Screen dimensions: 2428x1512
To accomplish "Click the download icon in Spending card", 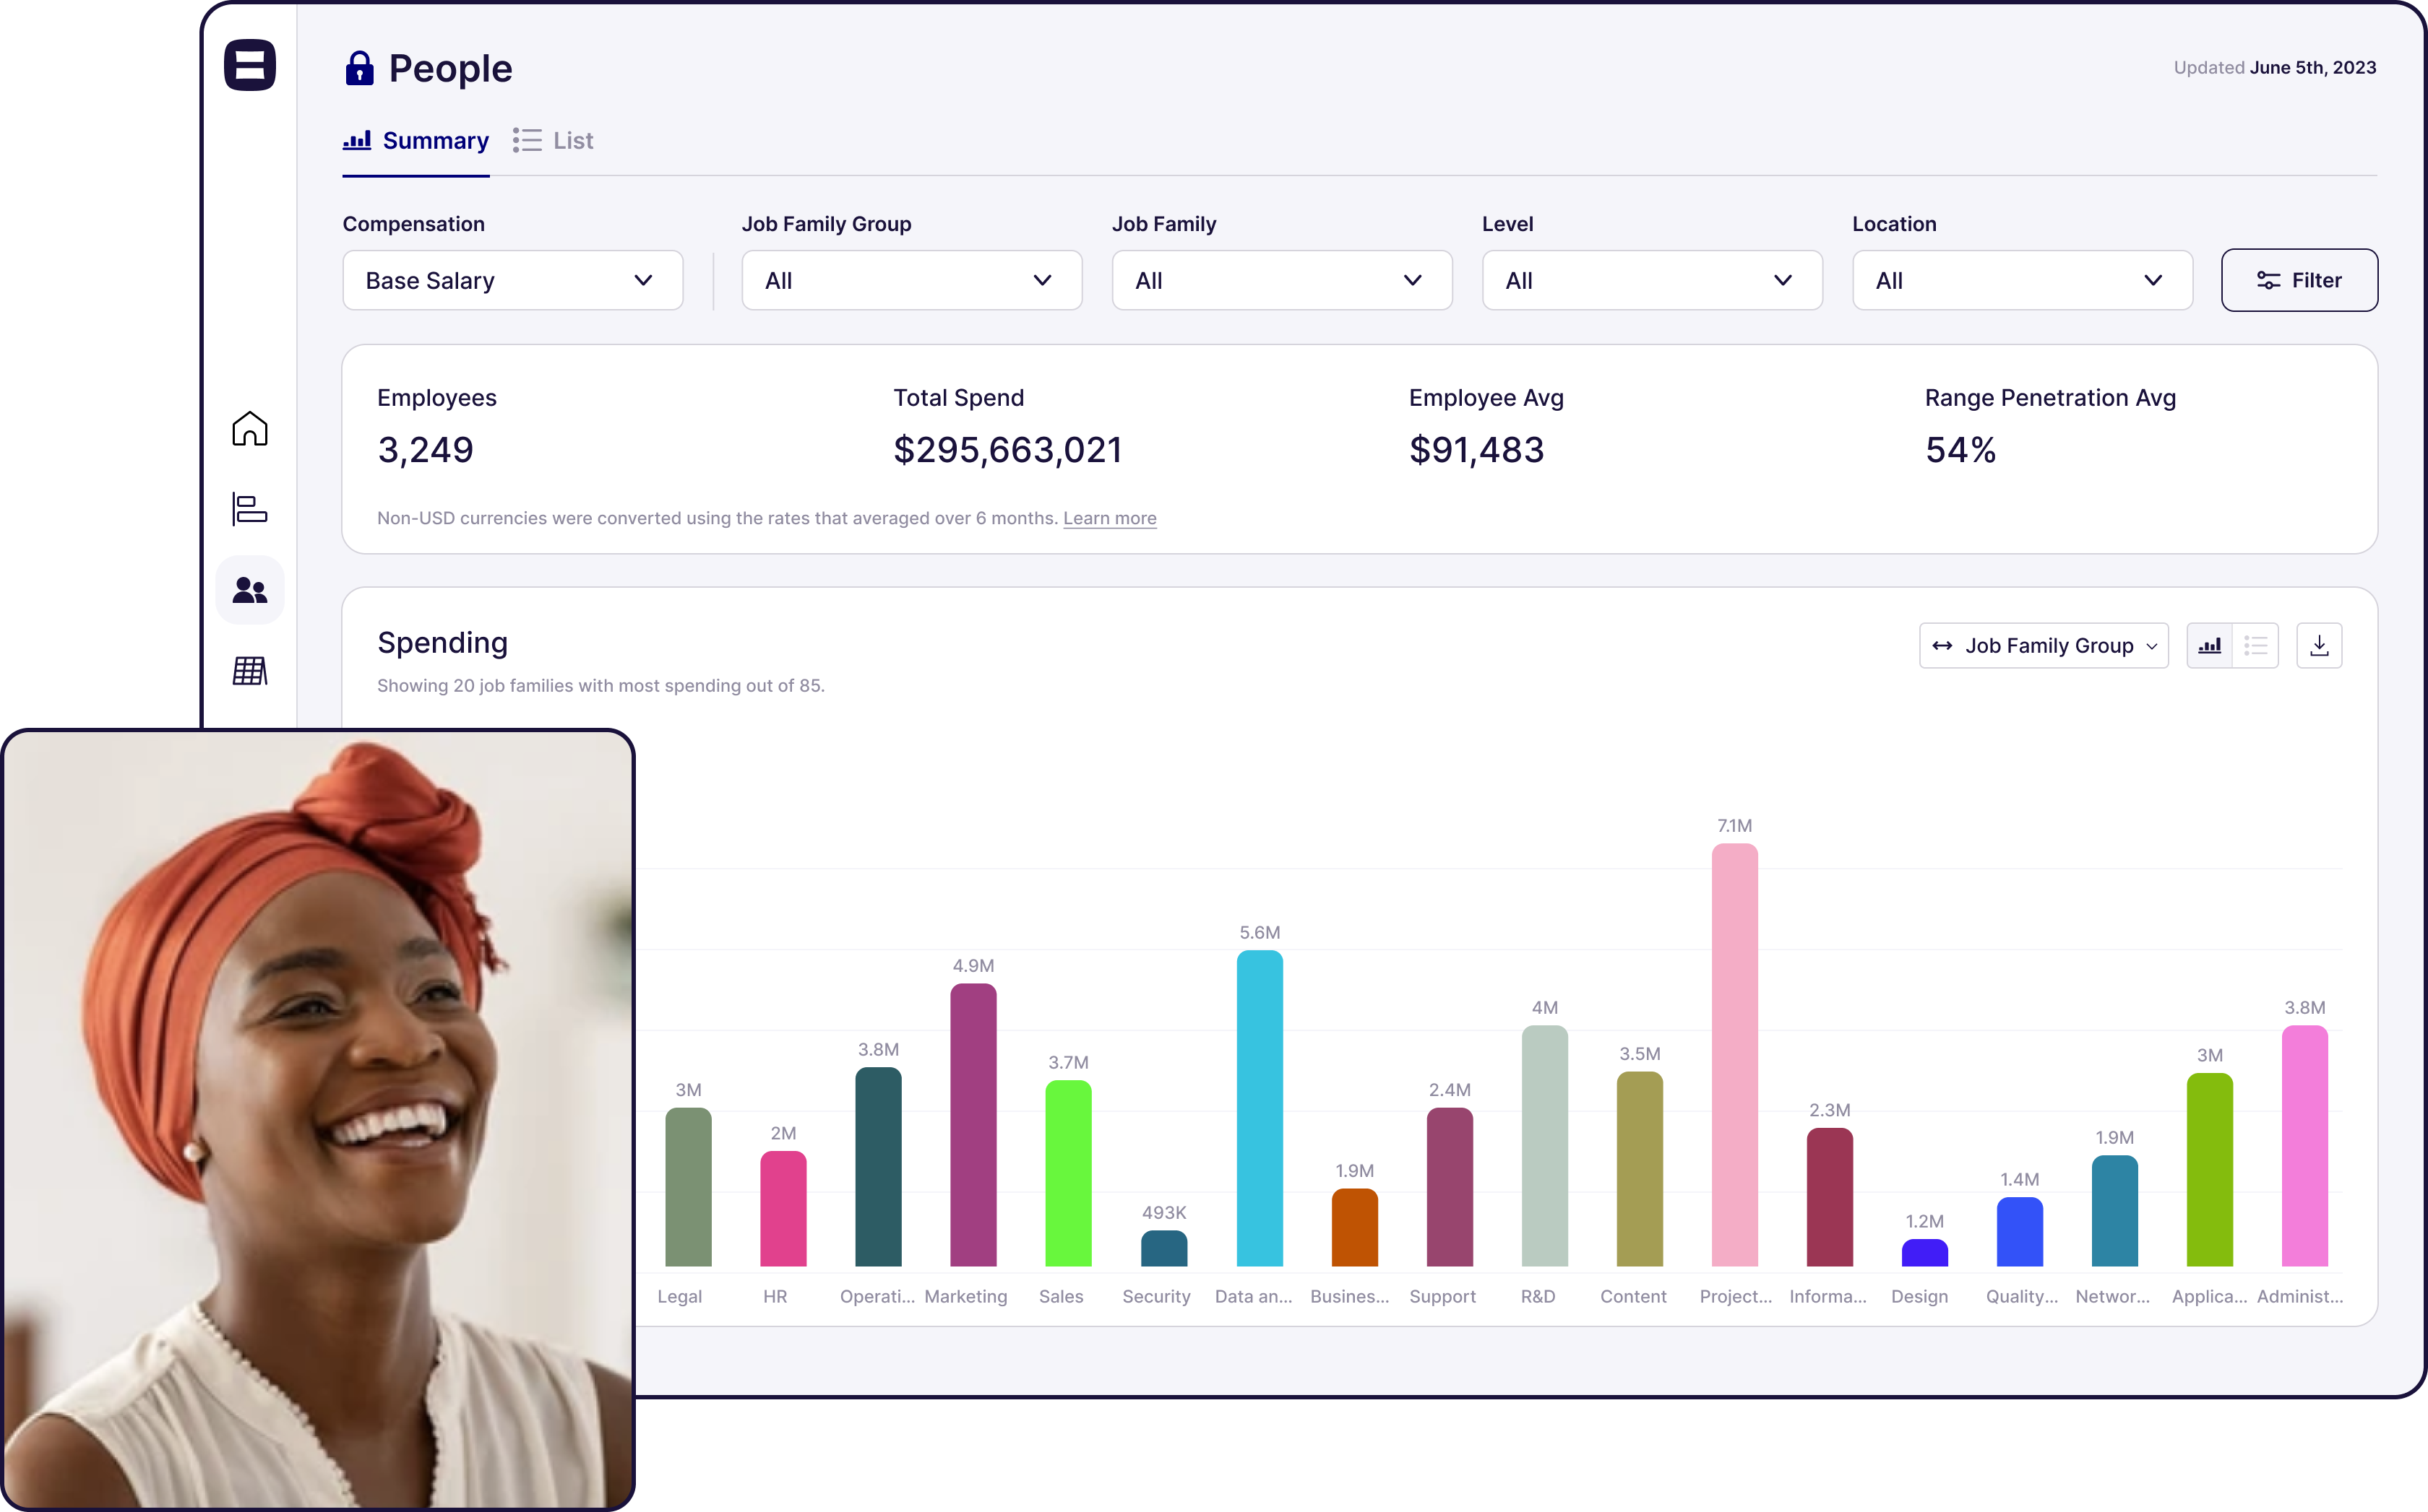I will [x=2318, y=646].
